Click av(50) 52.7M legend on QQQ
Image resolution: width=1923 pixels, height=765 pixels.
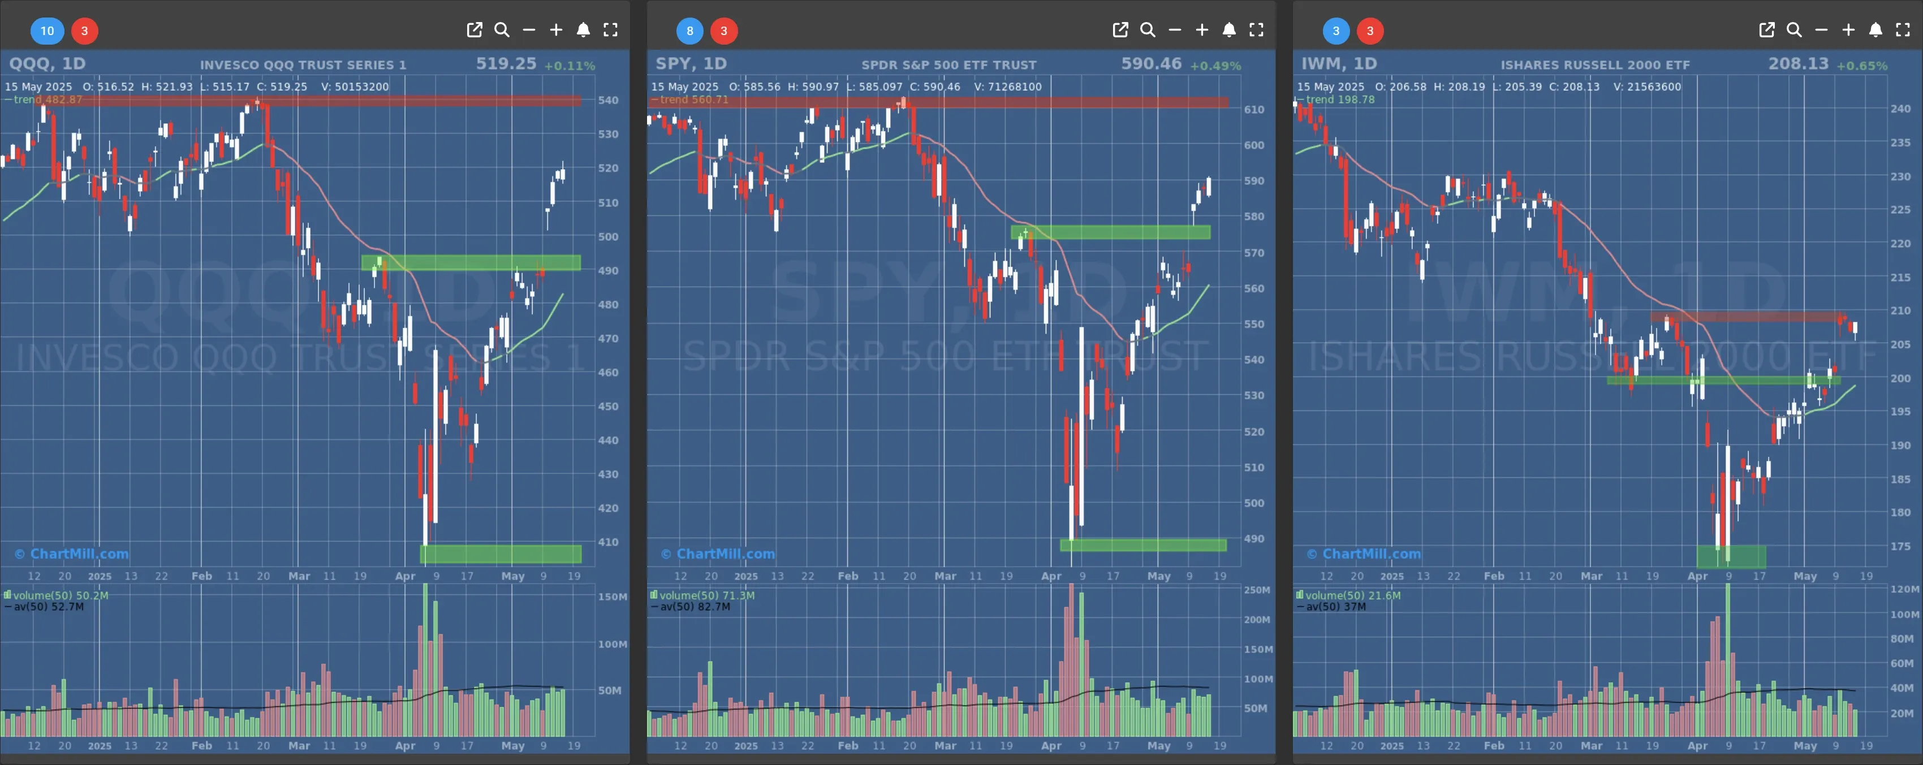point(44,606)
